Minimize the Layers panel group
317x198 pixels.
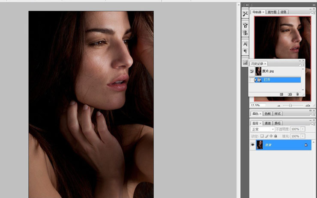(x=310, y=120)
